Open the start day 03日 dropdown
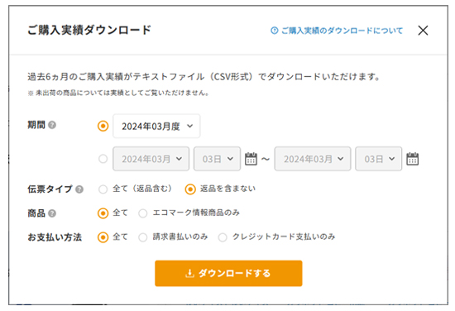Image resolution: width=455 pixels, height=311 pixels. click(217, 159)
